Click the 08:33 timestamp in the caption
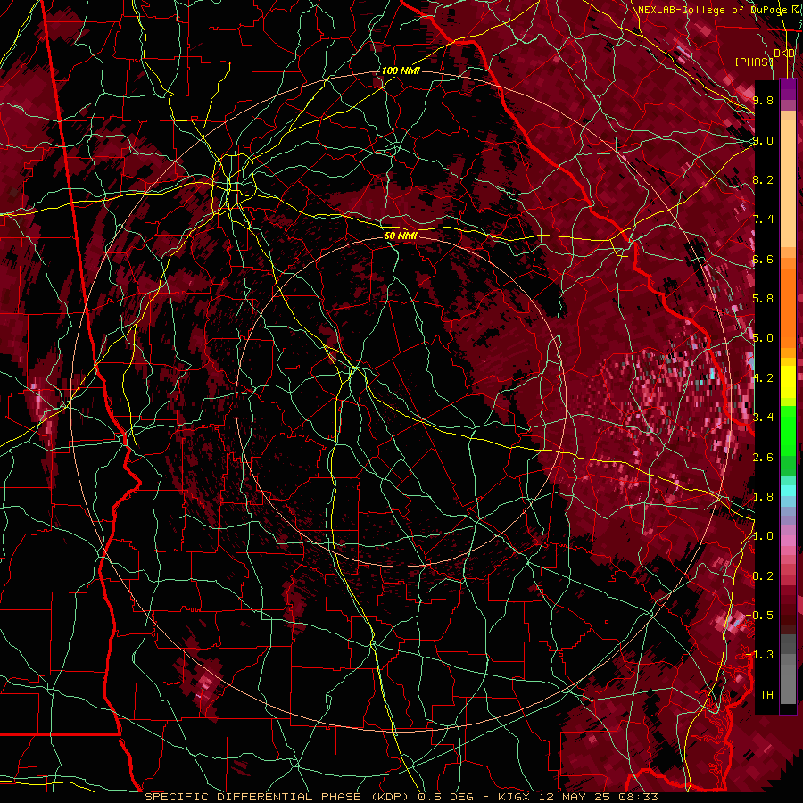The width and height of the screenshot is (803, 803). tap(638, 797)
